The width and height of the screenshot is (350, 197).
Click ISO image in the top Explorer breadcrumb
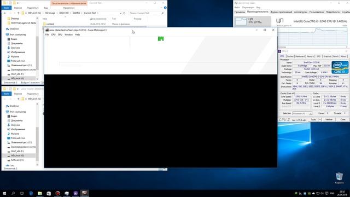coord(50,13)
